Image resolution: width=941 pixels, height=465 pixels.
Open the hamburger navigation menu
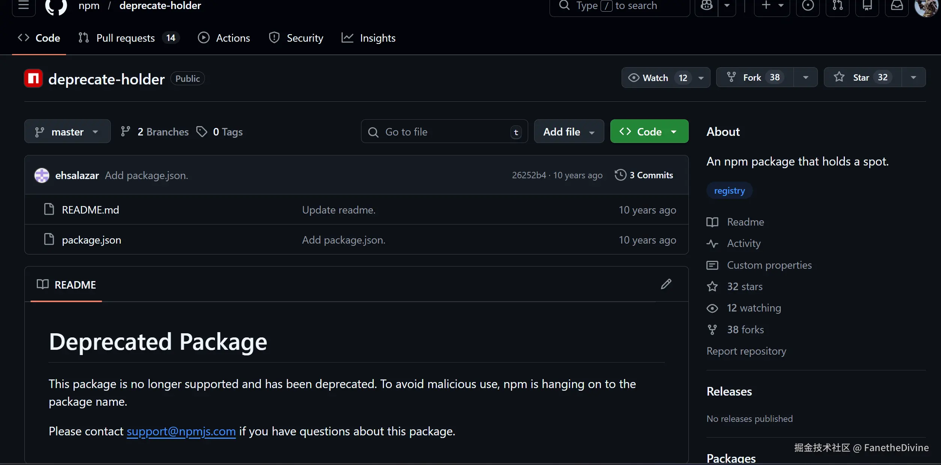[24, 5]
